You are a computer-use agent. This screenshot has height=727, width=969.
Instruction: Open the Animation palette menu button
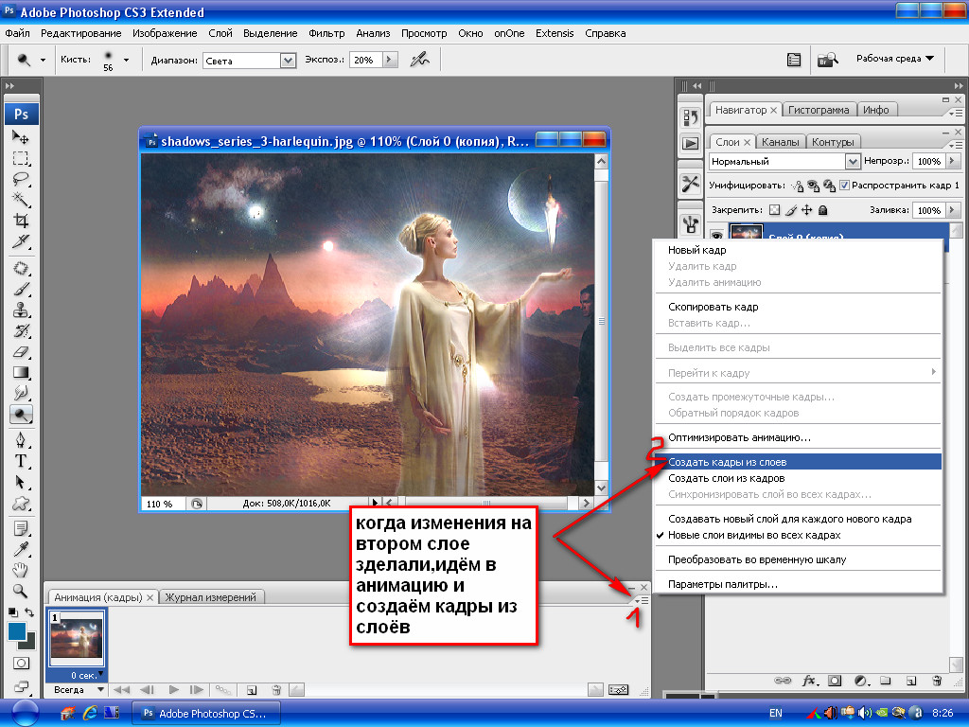(642, 600)
